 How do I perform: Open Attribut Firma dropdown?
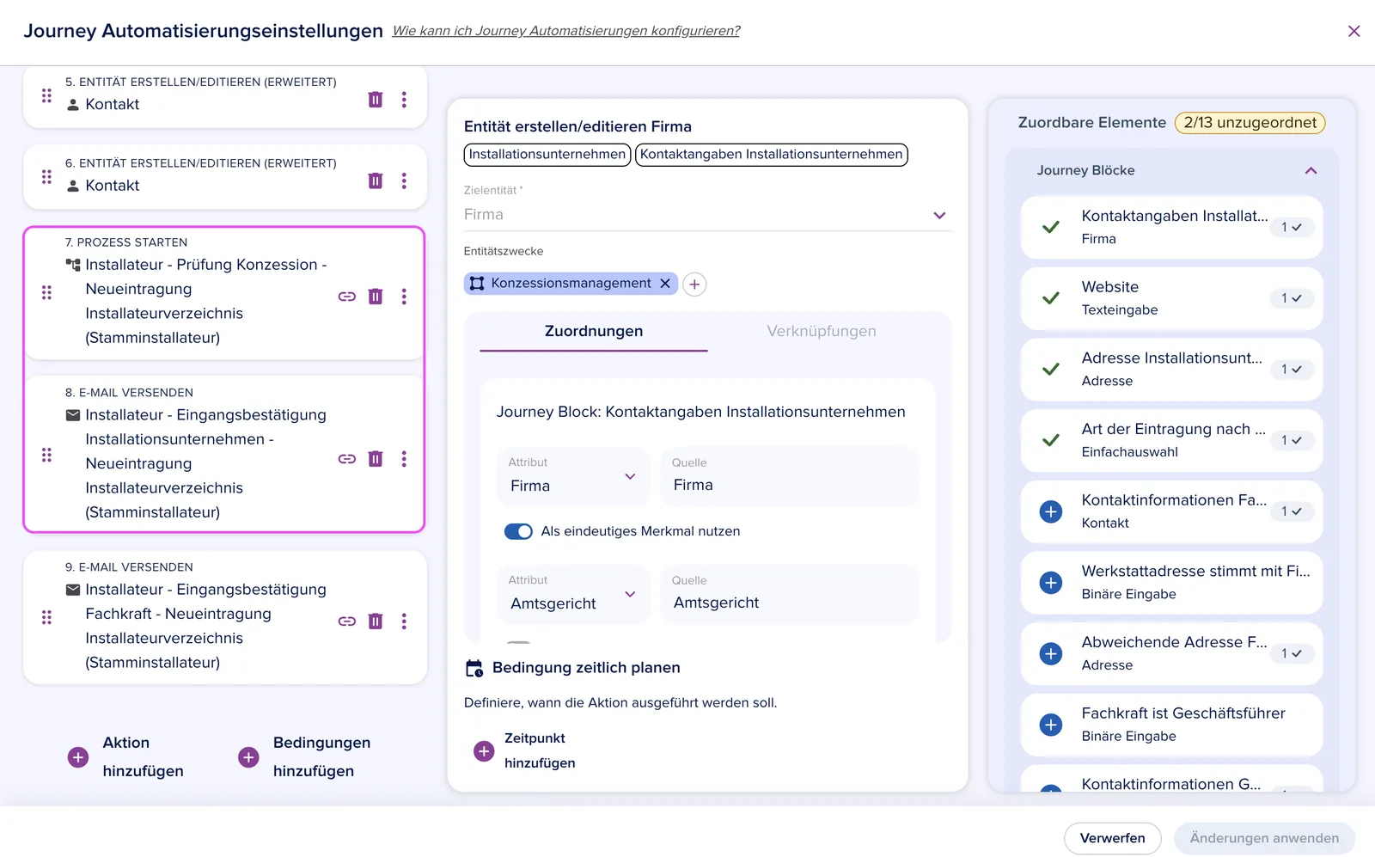coord(573,476)
